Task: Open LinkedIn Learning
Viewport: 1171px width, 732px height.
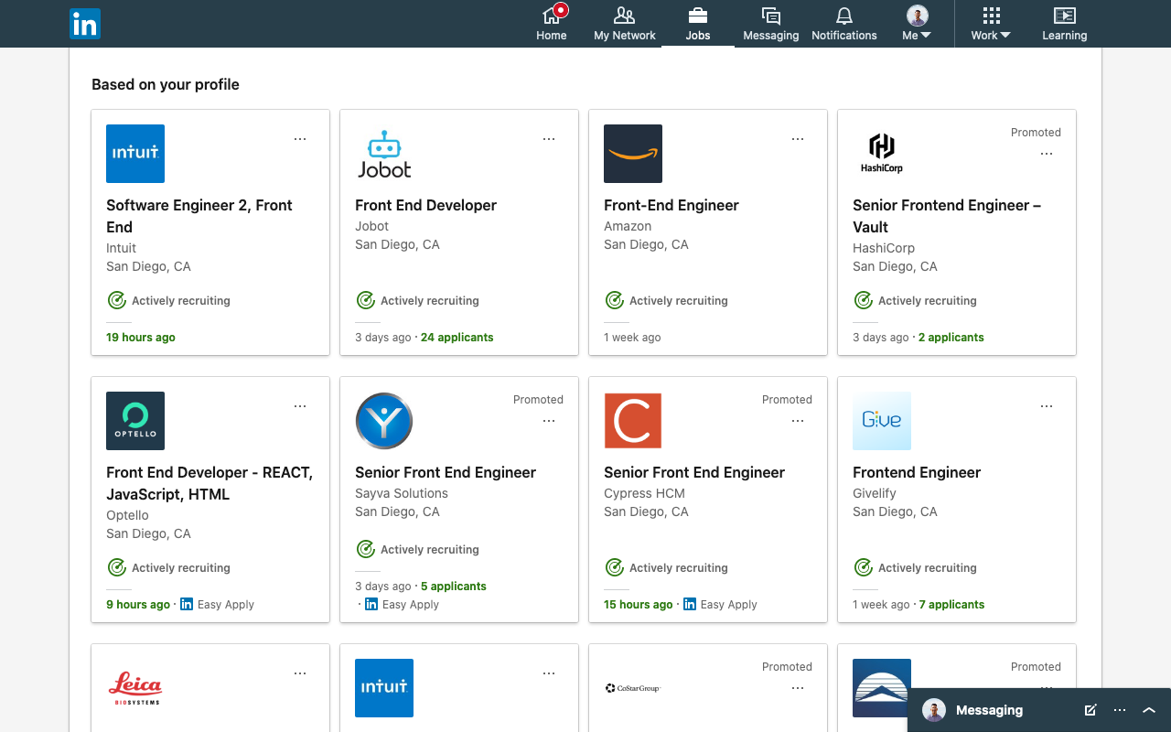Action: coord(1065,24)
